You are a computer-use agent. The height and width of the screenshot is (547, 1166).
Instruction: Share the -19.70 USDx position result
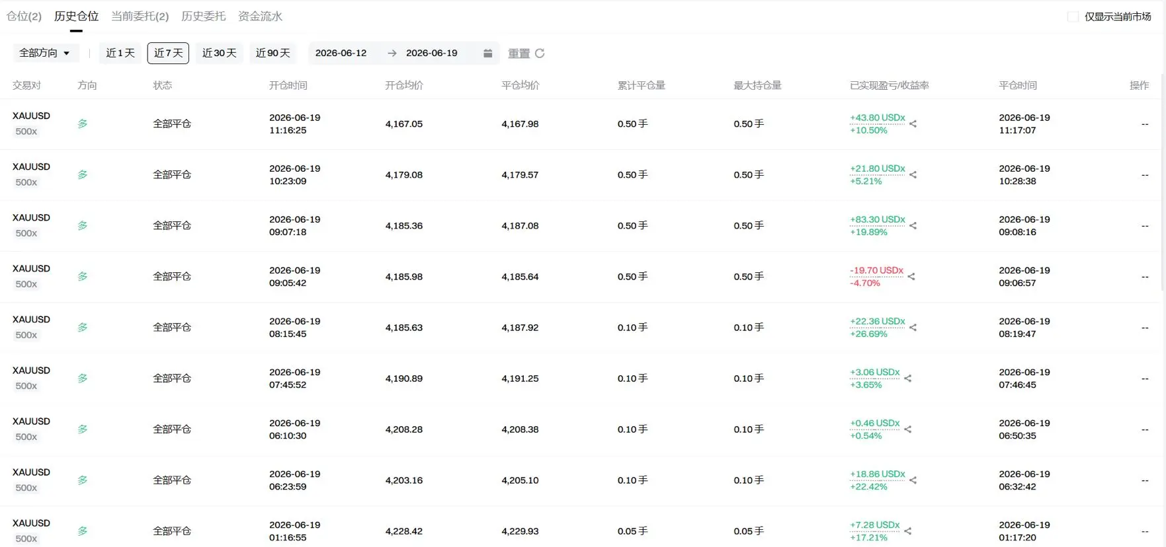tap(911, 276)
